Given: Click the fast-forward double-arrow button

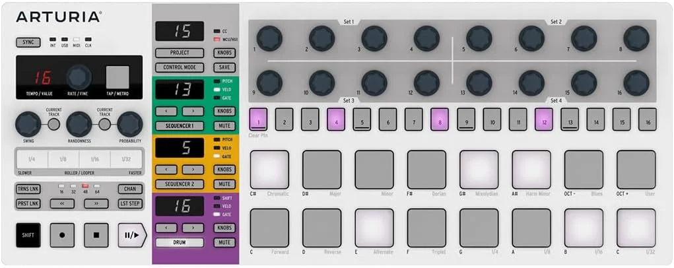Looking at the screenshot, I should [x=96, y=203].
